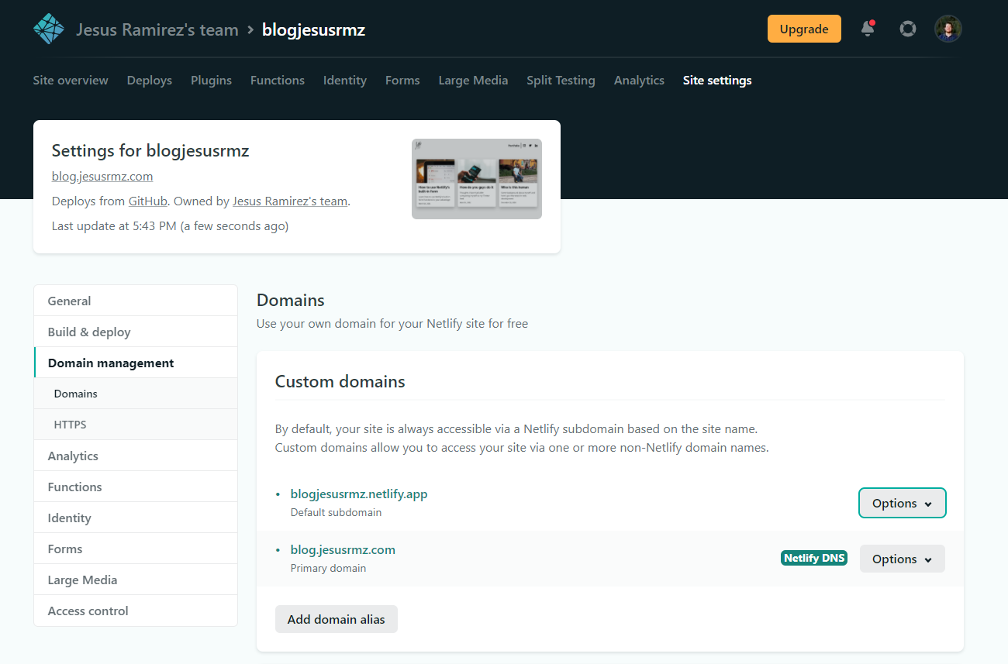Open the Plugins tab
1008x664 pixels.
(211, 80)
